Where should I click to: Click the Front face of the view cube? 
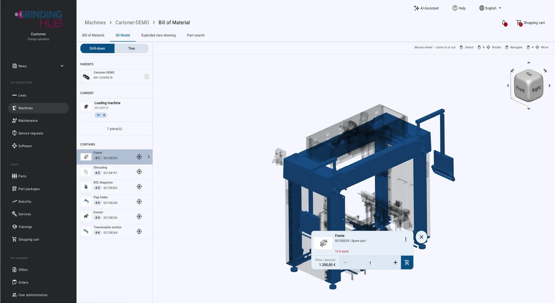coord(520,89)
